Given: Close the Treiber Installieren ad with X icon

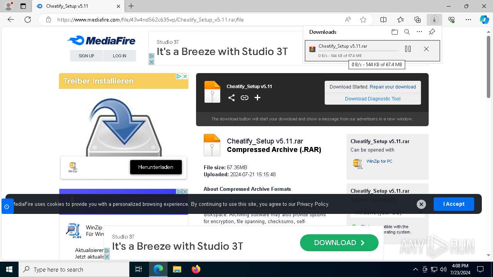Looking at the screenshot, I should click(185, 77).
